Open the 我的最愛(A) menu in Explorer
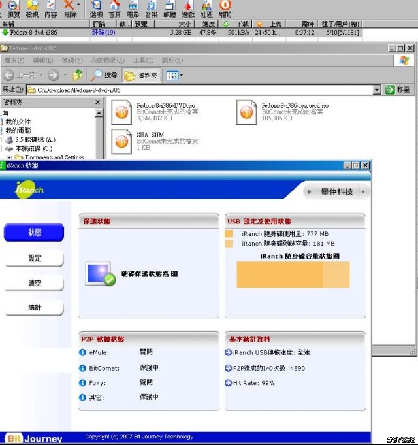 [108, 60]
